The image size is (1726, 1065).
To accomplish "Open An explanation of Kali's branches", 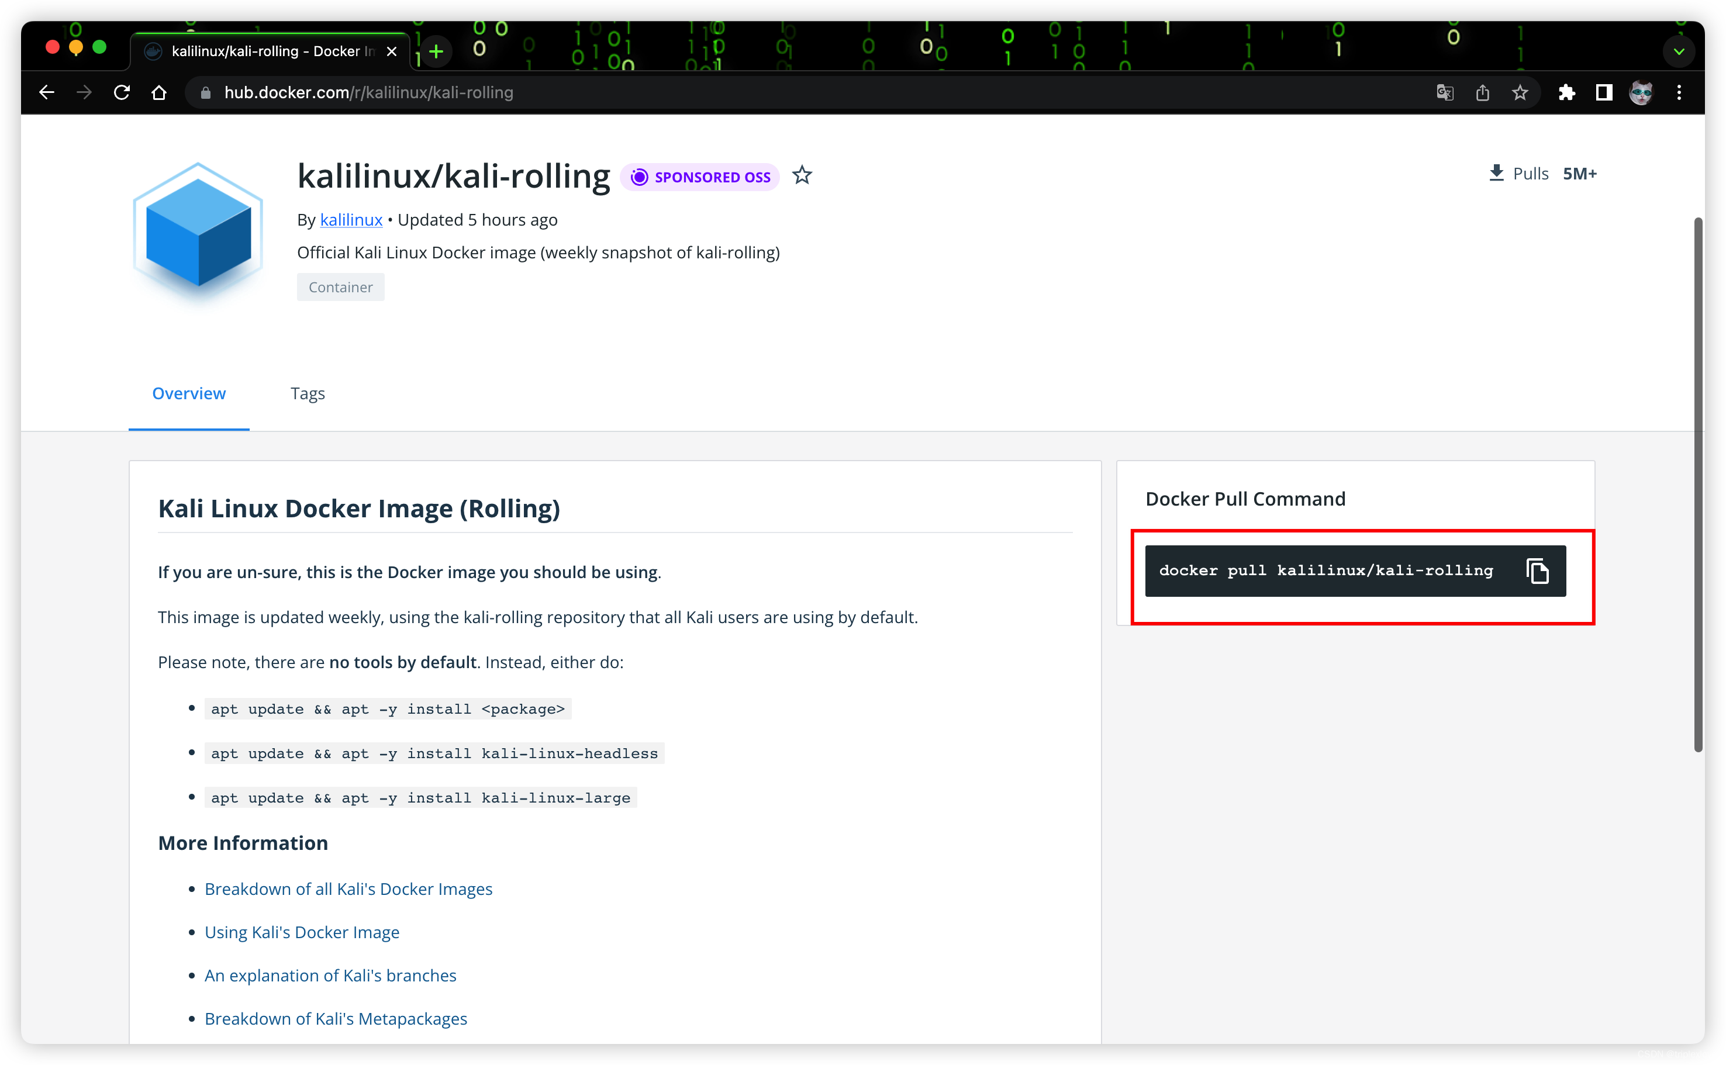I will 330,976.
